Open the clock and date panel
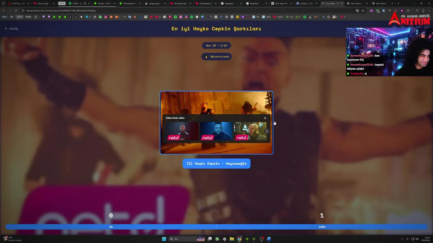The width and height of the screenshot is (433, 243). pos(426,239)
